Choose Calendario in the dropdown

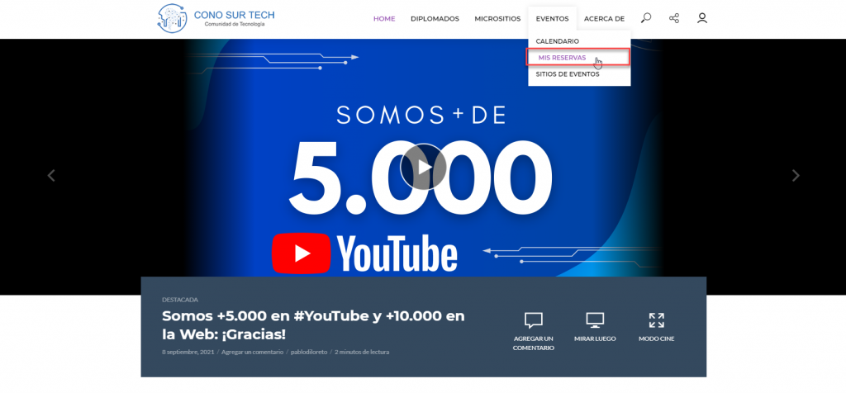558,41
